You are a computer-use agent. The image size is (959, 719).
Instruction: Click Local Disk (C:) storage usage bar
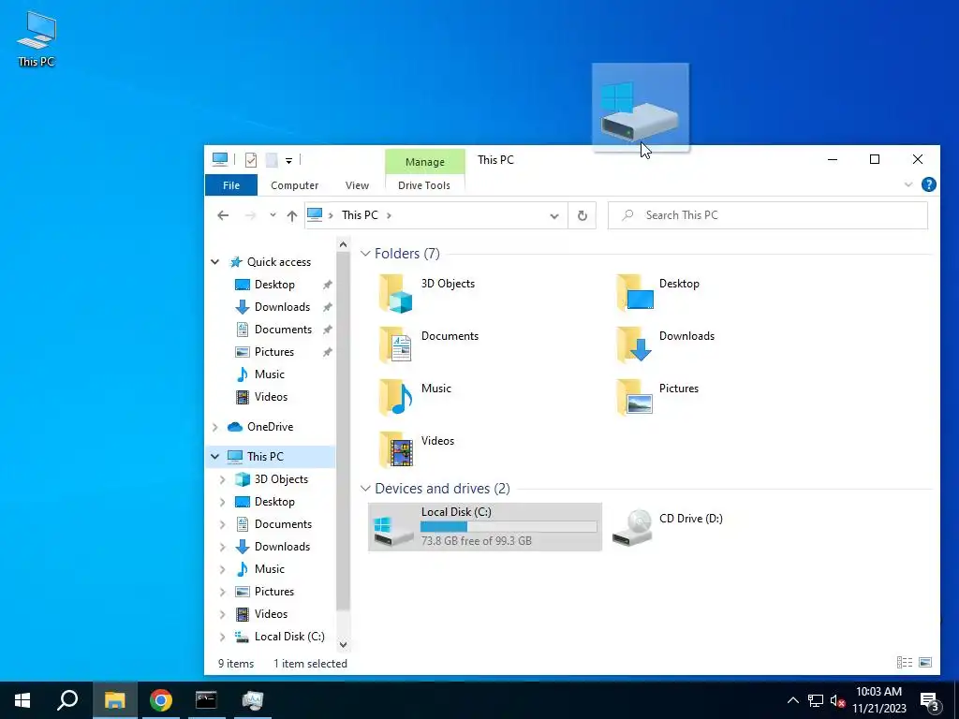509,527
